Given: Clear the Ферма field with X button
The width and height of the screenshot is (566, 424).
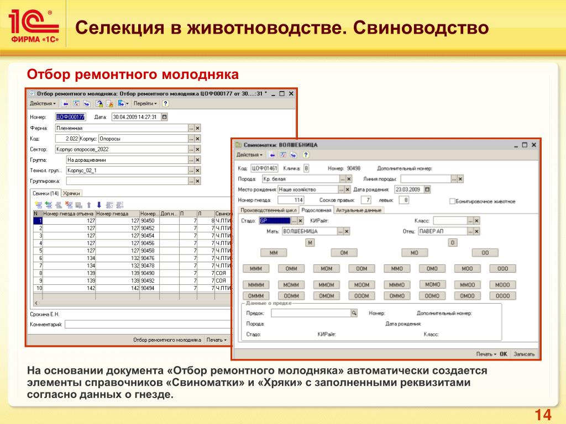Looking at the screenshot, I should 197,128.
